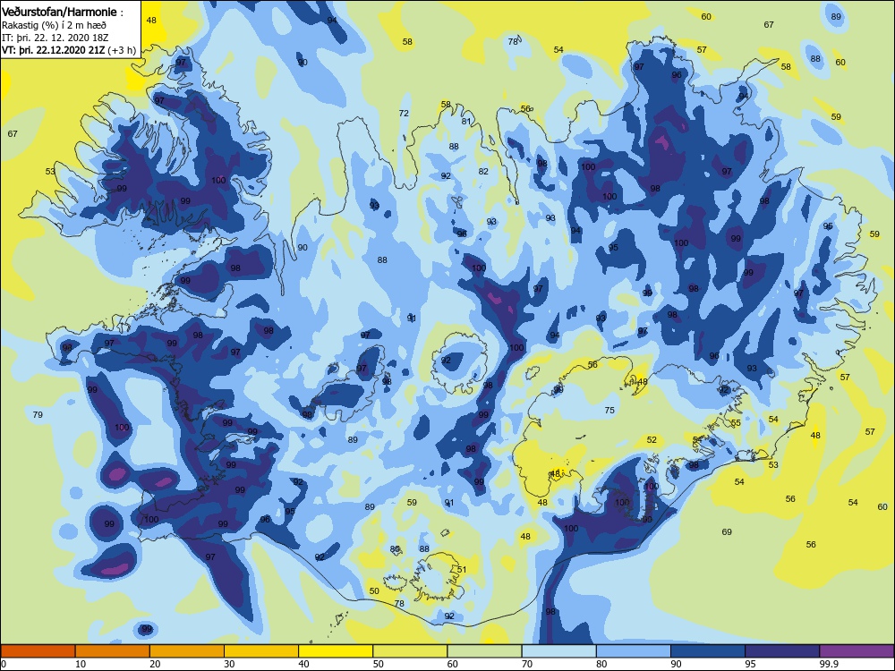
Task: Click the pale blue 70–80 legend swatch
Action: tap(558, 651)
